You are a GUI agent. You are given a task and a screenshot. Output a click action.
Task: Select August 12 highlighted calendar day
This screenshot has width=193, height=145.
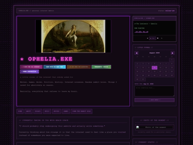(154, 68)
